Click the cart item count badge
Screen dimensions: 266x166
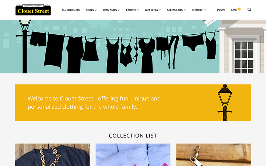tap(239, 9)
